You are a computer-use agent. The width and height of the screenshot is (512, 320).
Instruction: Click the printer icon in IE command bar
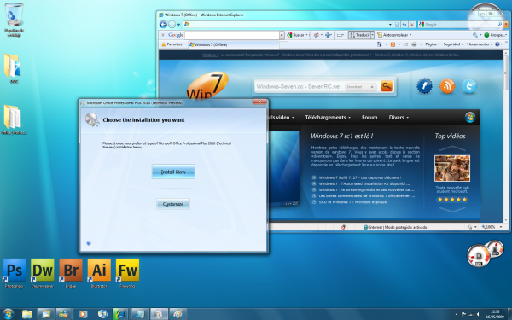tap(414, 44)
